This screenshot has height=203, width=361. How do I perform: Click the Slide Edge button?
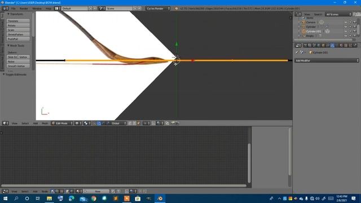12,57
